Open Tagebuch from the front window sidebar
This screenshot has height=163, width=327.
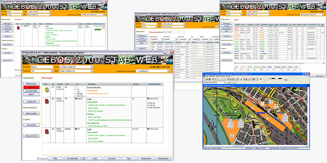coord(31,101)
